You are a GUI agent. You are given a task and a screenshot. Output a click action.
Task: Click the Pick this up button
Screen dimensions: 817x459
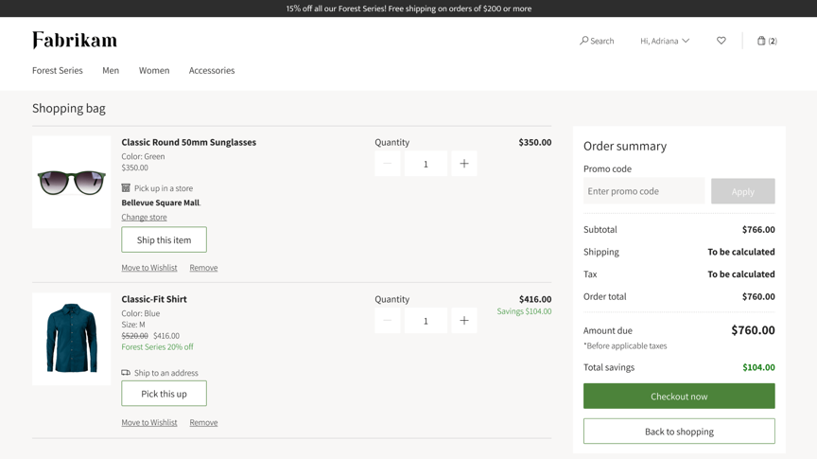click(165, 394)
